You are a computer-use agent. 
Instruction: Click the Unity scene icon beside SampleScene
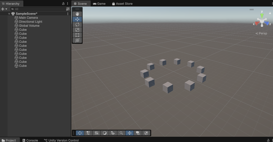[13, 14]
